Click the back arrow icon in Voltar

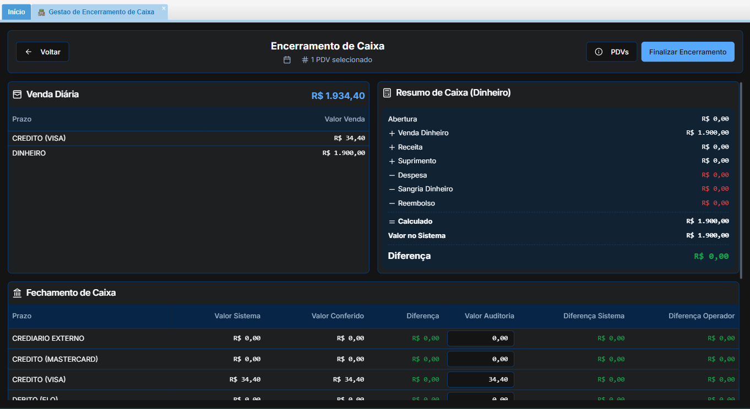pos(29,52)
